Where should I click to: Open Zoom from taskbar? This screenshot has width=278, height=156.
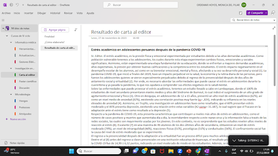[x=180, y=151]
